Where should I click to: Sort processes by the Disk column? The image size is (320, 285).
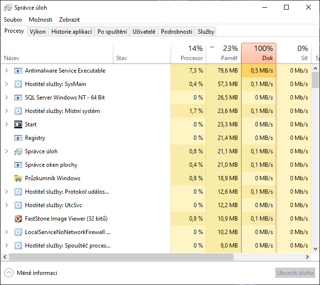258,53
